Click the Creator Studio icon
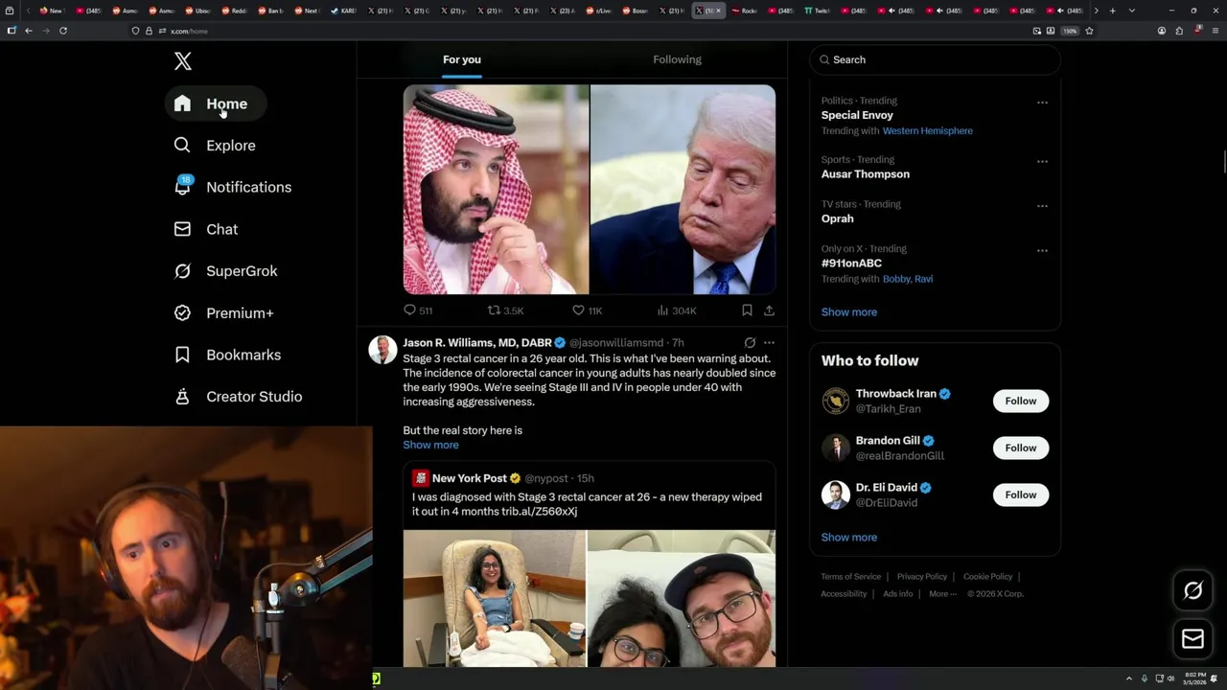This screenshot has width=1227, height=690. [182, 397]
